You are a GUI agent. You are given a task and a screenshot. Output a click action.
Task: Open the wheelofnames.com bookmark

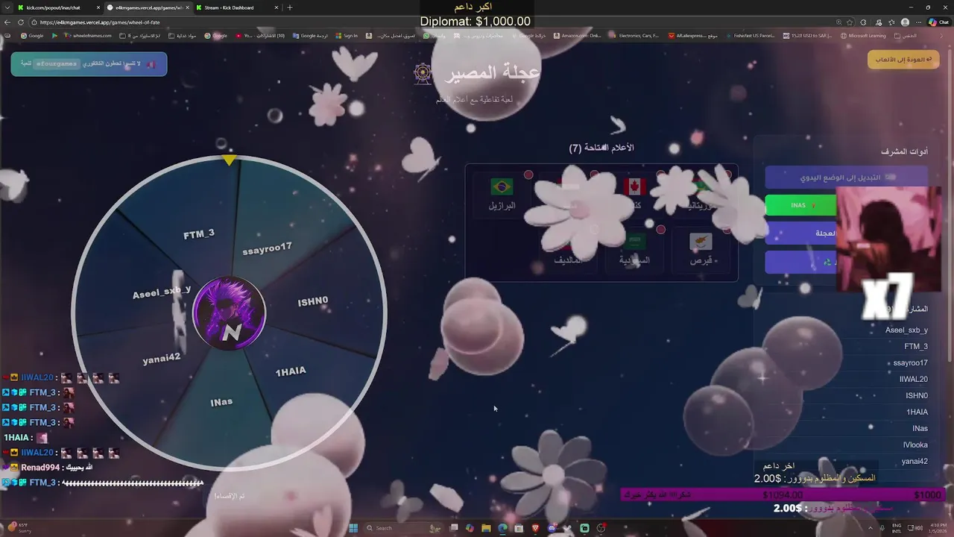[87, 36]
